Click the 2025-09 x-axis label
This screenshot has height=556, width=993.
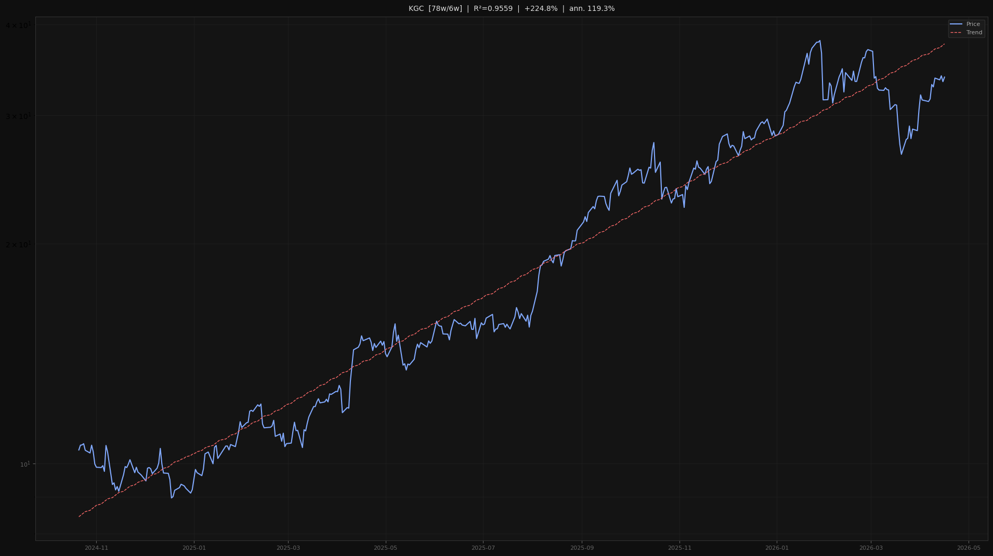click(582, 548)
